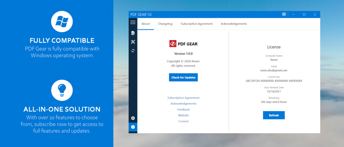The width and height of the screenshot is (344, 147).
Task: Switch to the Changelog tab
Action: pos(165,24)
